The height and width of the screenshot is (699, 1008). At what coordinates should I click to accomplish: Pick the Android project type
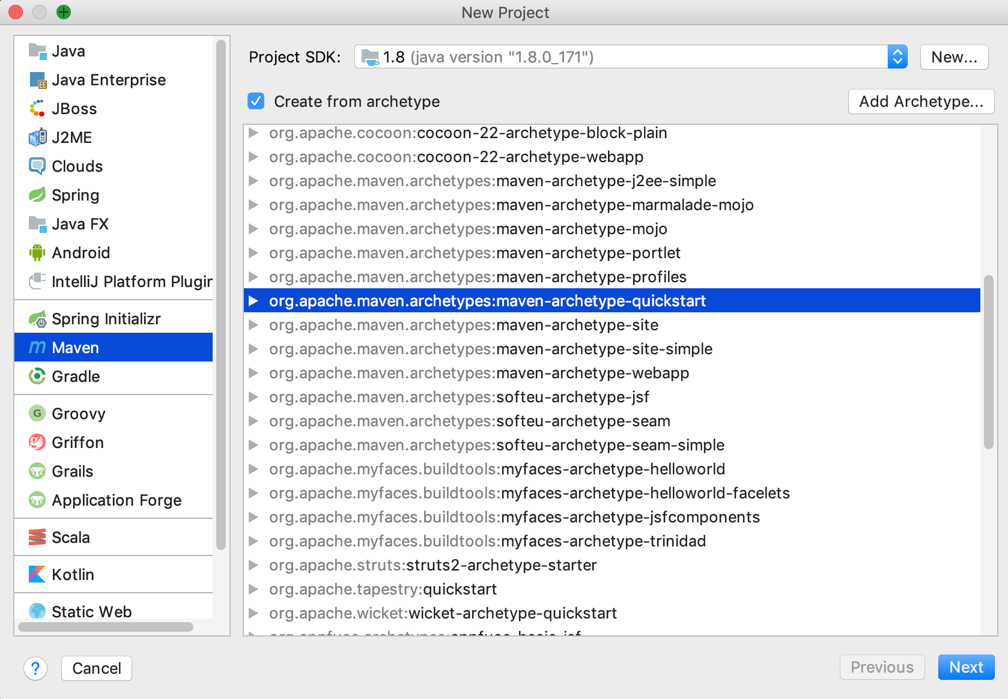[114, 253]
